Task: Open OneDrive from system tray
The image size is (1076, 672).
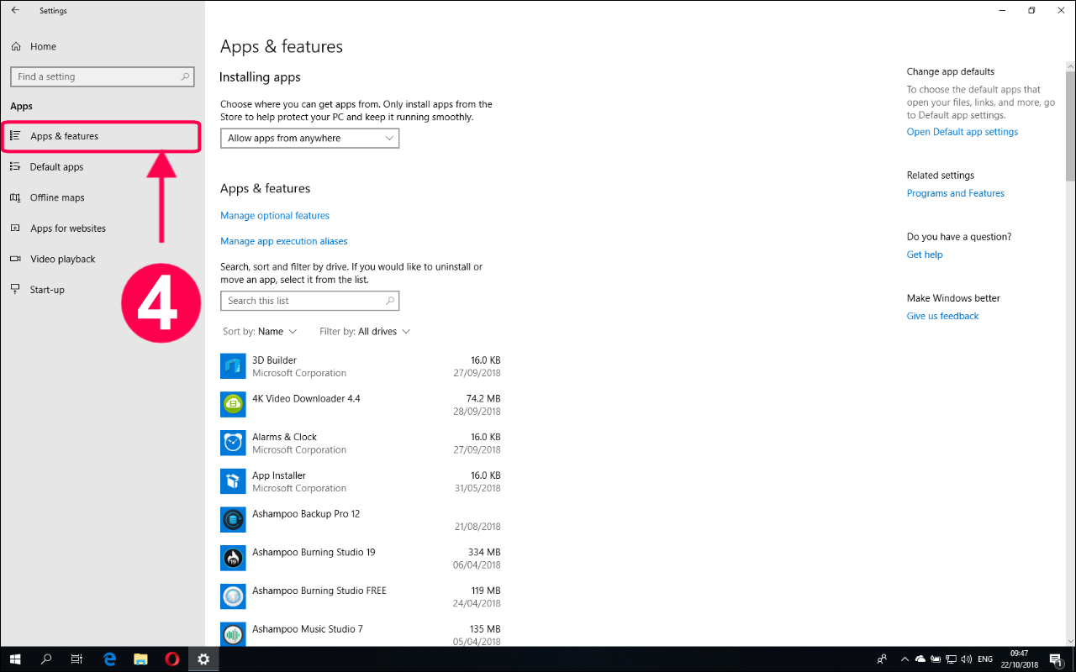Action: click(x=920, y=659)
